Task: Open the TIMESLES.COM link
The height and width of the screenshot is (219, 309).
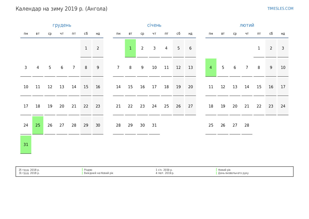Action: click(x=280, y=8)
